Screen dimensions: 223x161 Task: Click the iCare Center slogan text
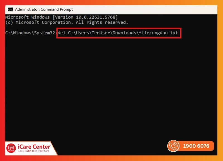33,151
